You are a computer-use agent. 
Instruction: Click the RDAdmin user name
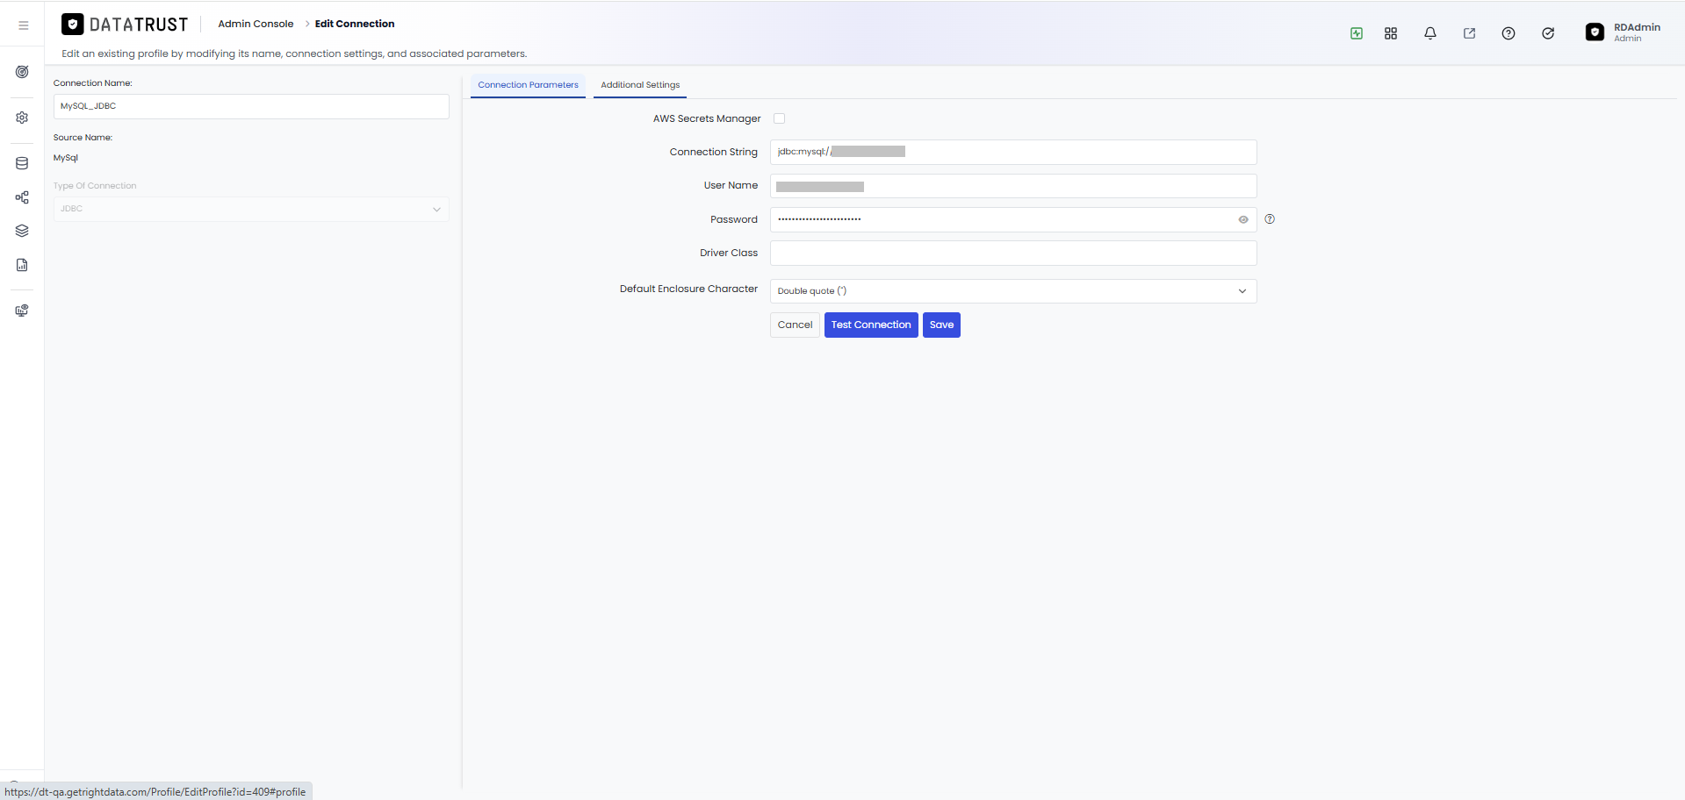[x=1637, y=27]
